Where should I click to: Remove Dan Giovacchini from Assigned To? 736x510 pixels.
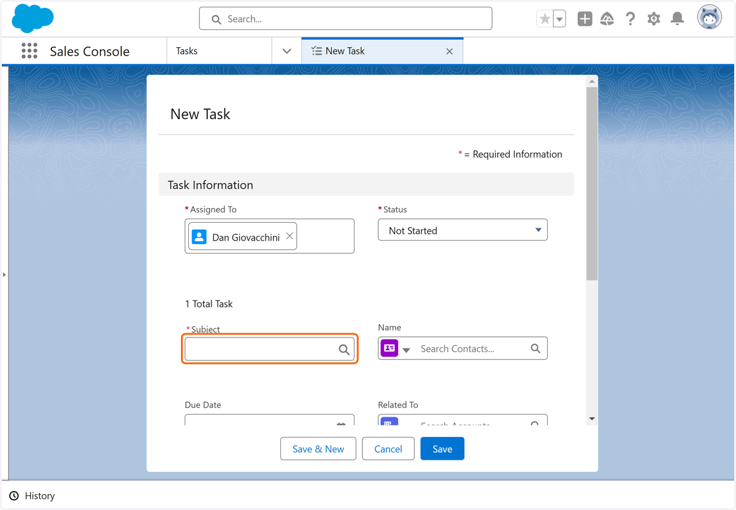pos(289,236)
